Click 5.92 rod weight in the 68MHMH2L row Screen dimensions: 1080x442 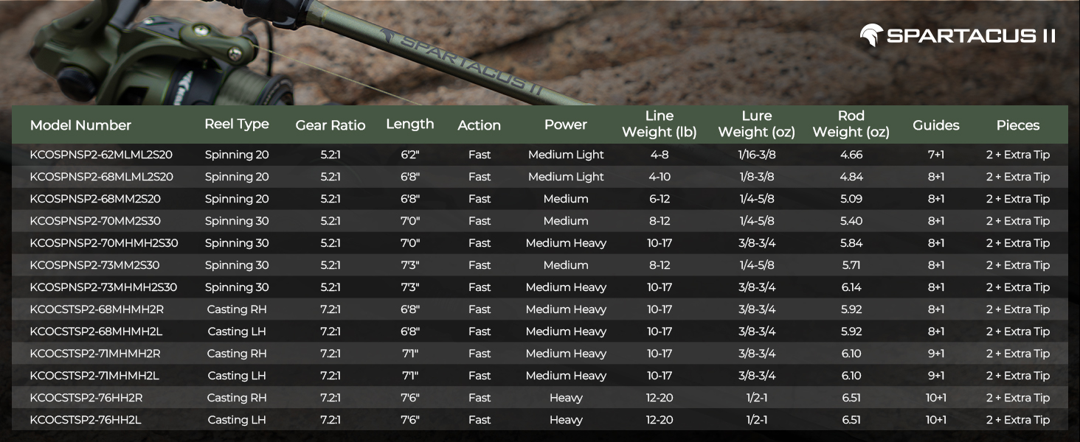[x=851, y=331]
